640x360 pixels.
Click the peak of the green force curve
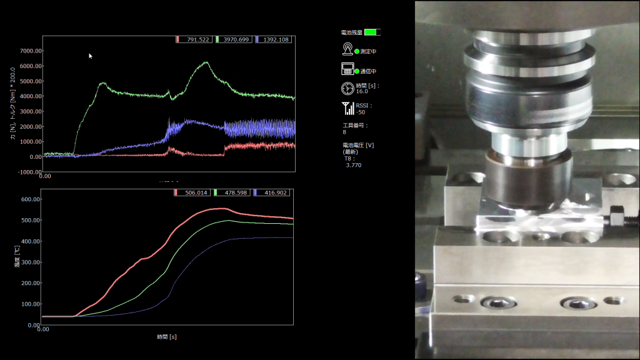click(205, 62)
